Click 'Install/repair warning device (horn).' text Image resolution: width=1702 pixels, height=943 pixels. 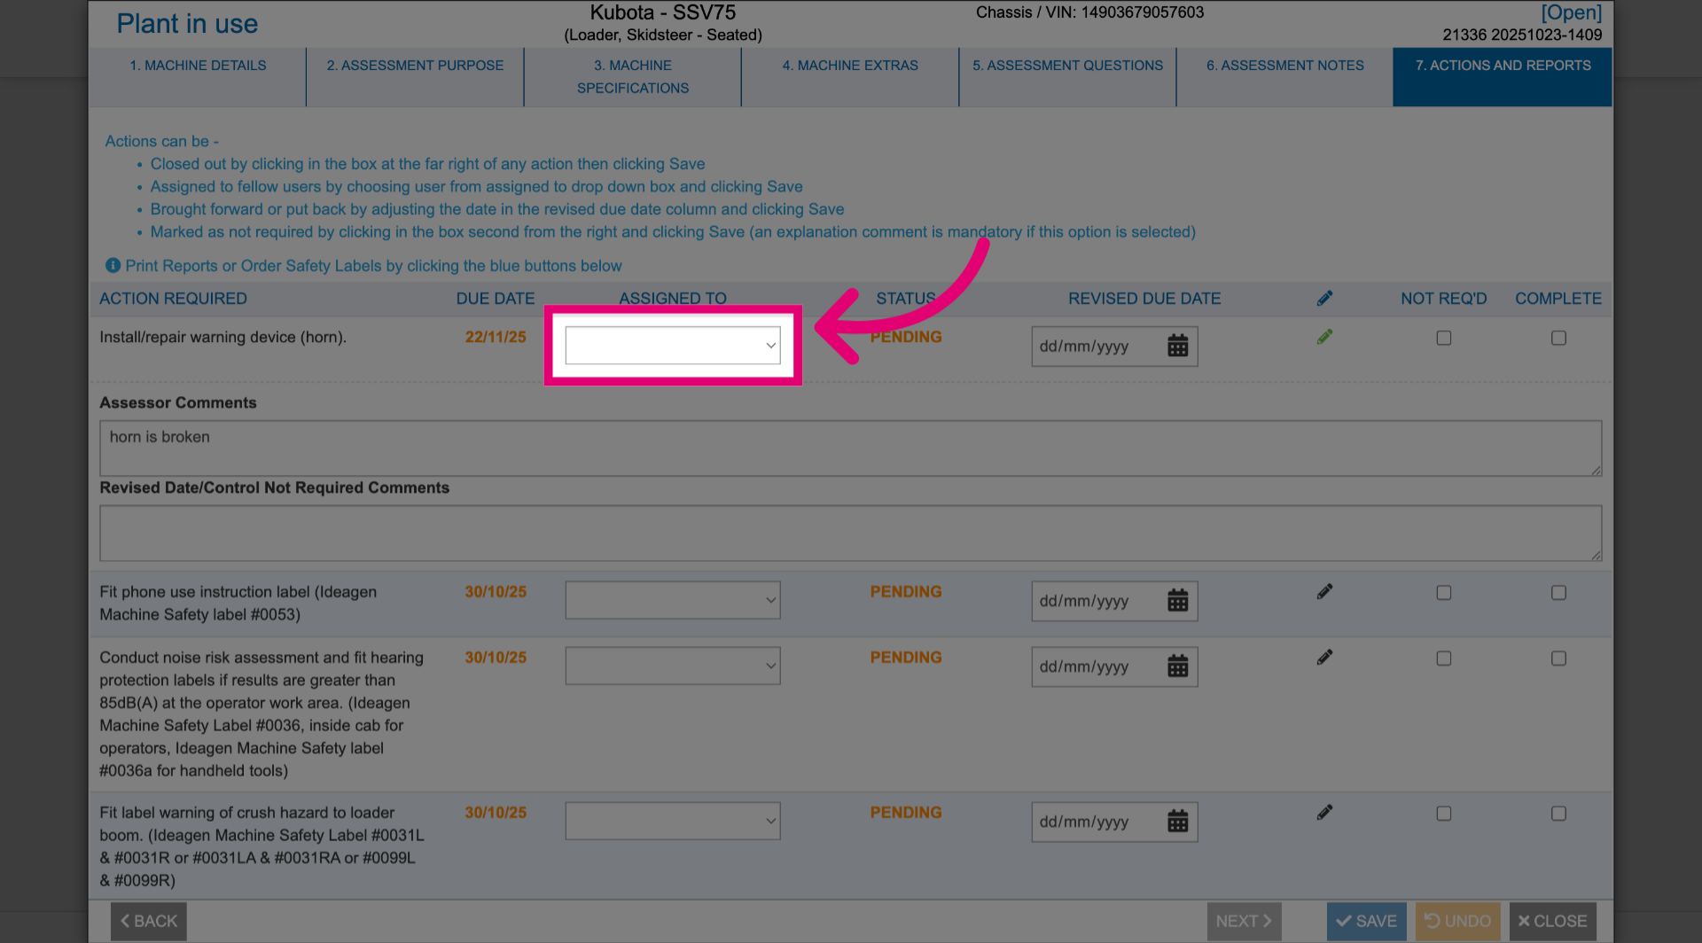tap(223, 337)
